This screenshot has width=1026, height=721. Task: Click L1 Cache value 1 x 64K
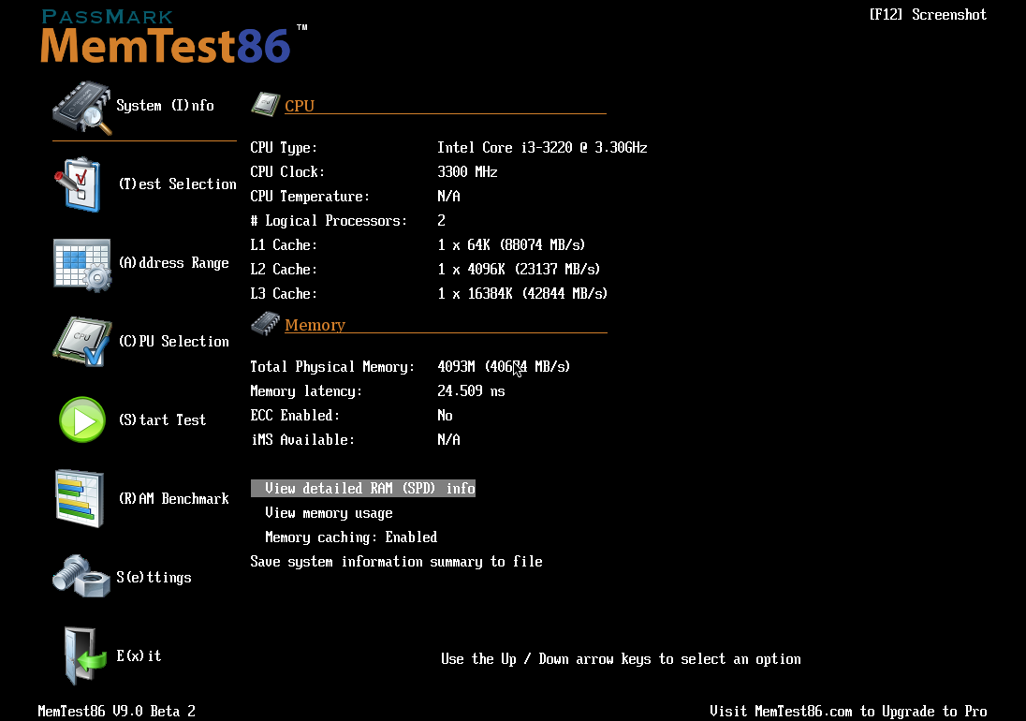click(511, 244)
